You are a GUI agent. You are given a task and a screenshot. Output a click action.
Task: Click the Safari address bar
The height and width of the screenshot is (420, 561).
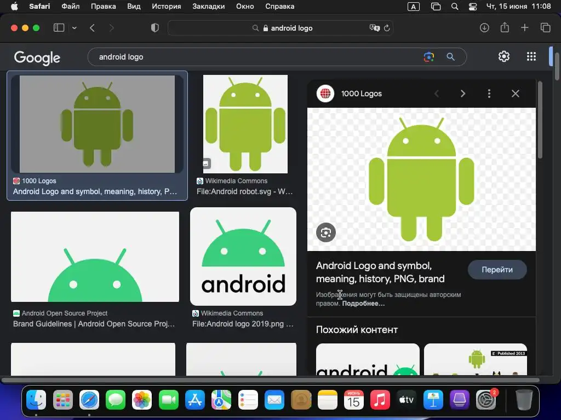280,28
